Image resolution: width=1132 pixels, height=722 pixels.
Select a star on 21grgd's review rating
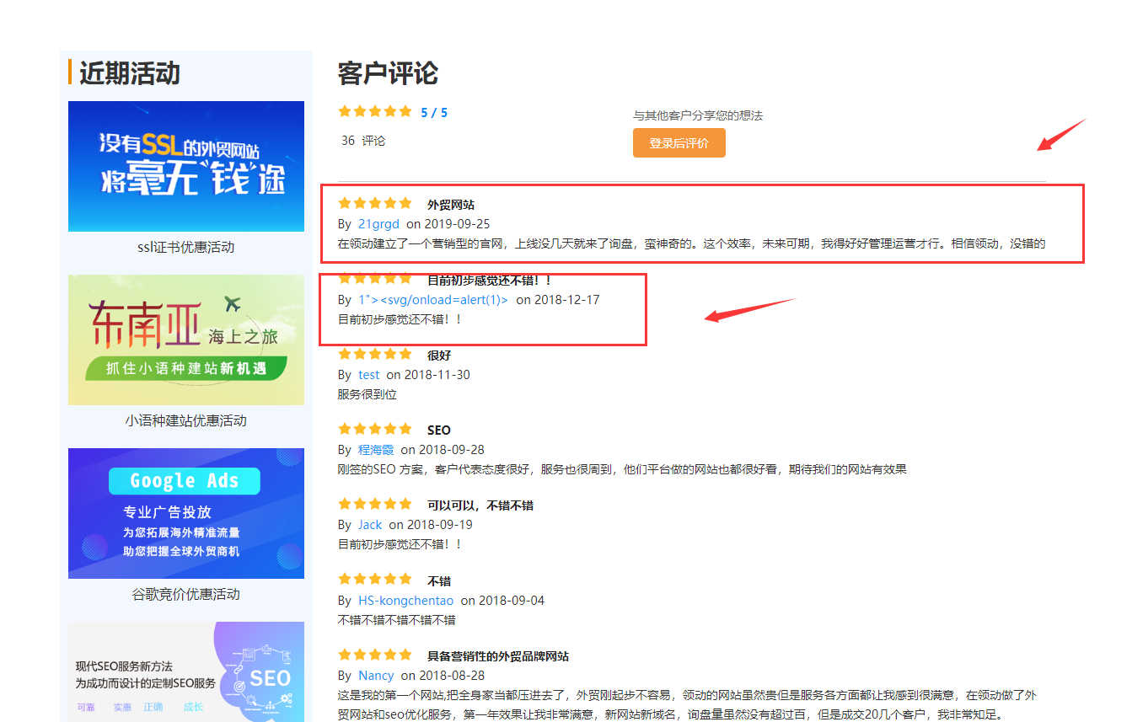375,202
